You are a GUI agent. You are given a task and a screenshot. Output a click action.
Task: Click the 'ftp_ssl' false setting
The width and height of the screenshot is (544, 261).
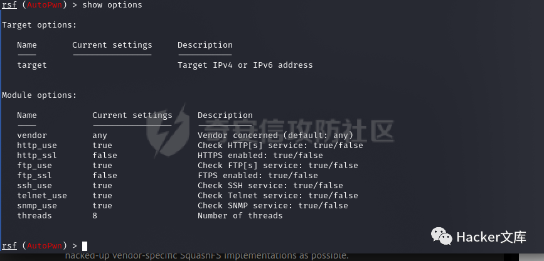click(x=105, y=175)
